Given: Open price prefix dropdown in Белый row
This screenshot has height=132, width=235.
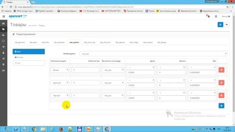Looking at the screenshot, I should click(141, 67).
